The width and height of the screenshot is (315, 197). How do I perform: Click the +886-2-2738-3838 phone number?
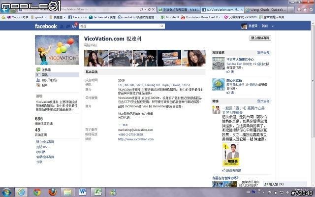130,134
